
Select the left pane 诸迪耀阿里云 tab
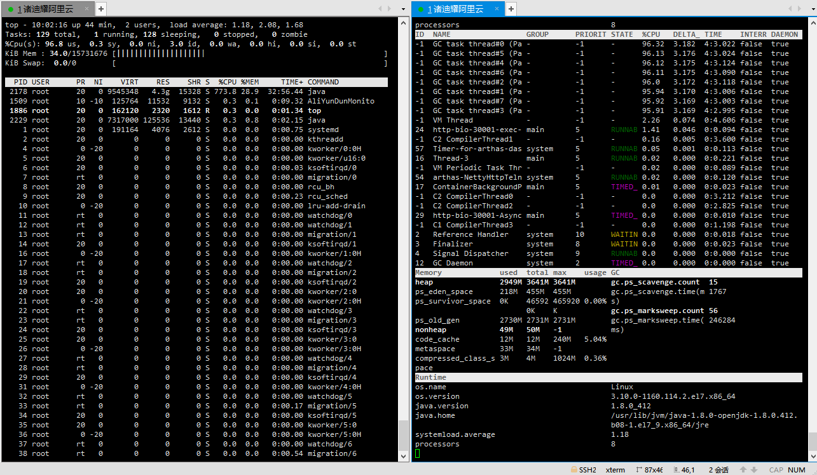tap(48, 9)
